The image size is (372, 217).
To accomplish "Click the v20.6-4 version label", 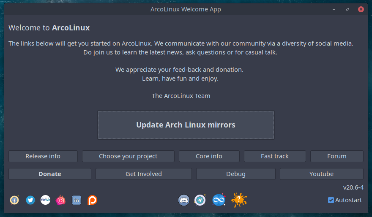I will click(x=353, y=187).
